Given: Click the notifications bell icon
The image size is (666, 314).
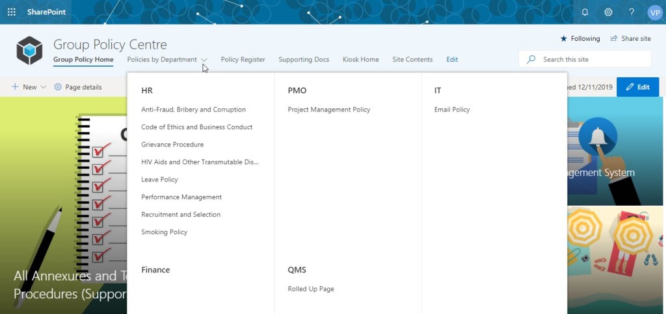Looking at the screenshot, I should coord(585,12).
